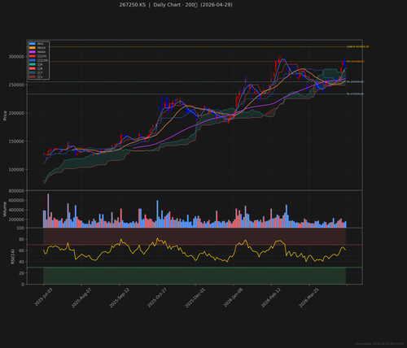Click the yellow 52-week high price label
407x348 pixels.
[357, 47]
